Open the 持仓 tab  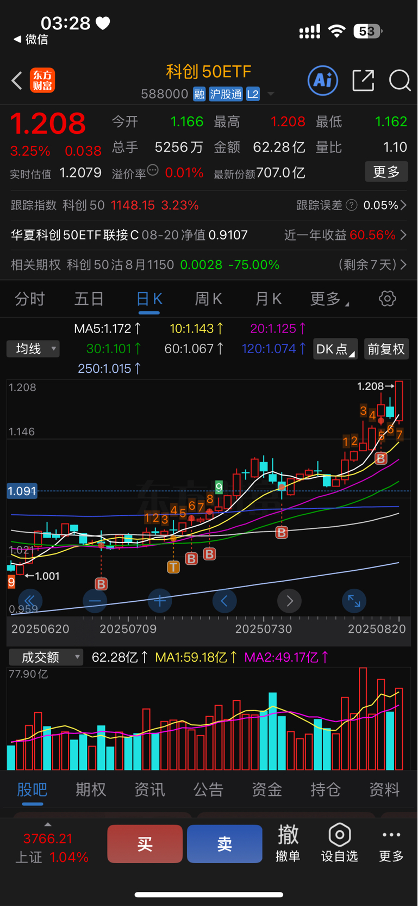(x=326, y=790)
